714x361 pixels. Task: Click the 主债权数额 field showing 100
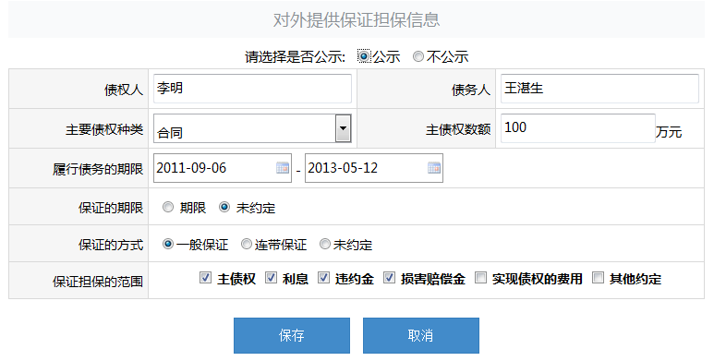click(578, 128)
